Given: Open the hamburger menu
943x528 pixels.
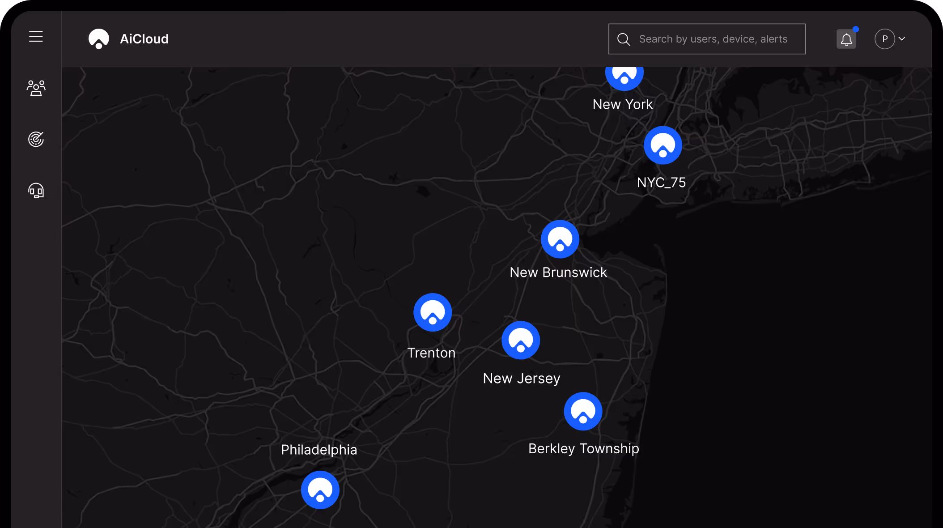Looking at the screenshot, I should pos(36,37).
